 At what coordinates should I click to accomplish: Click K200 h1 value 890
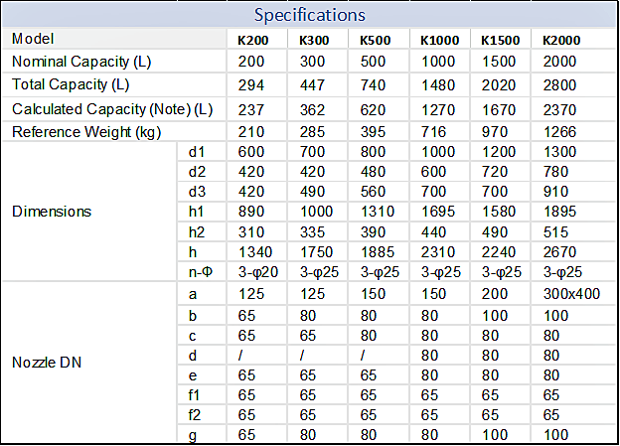(251, 212)
